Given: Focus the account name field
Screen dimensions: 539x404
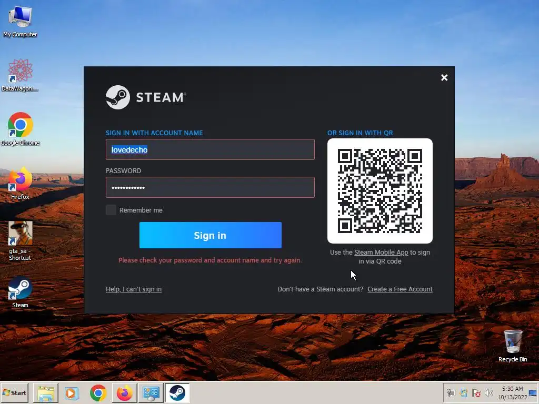Looking at the screenshot, I should pyautogui.click(x=210, y=149).
